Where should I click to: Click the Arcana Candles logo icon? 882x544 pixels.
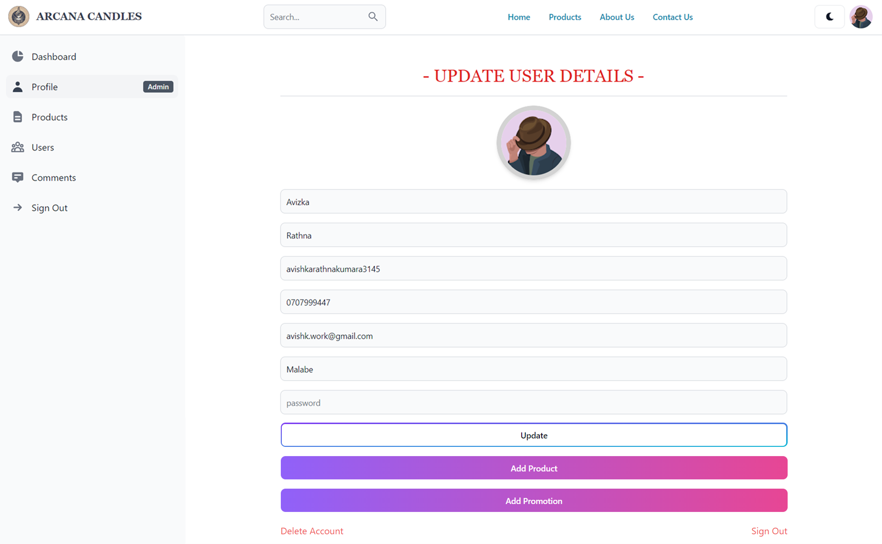[x=19, y=17]
